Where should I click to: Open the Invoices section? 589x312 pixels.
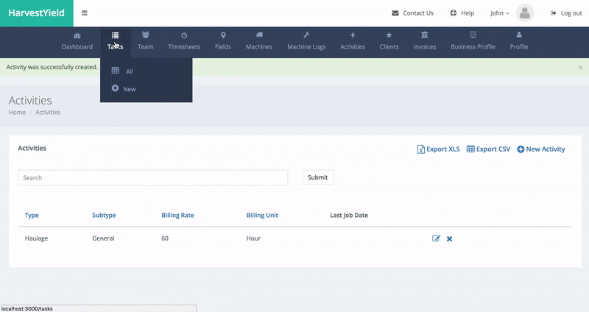424,41
